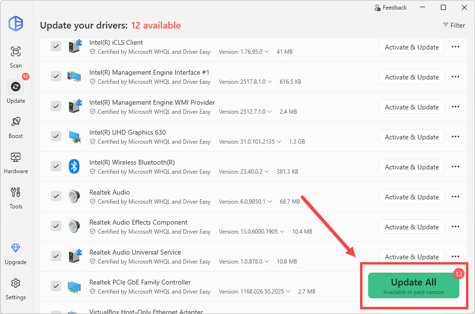Deselect Realtek PCIe GbE Family Controller checkbox
Image resolution: width=475 pixels, height=314 pixels.
point(56,286)
